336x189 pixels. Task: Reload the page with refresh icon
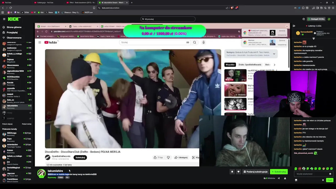tap(11, 8)
